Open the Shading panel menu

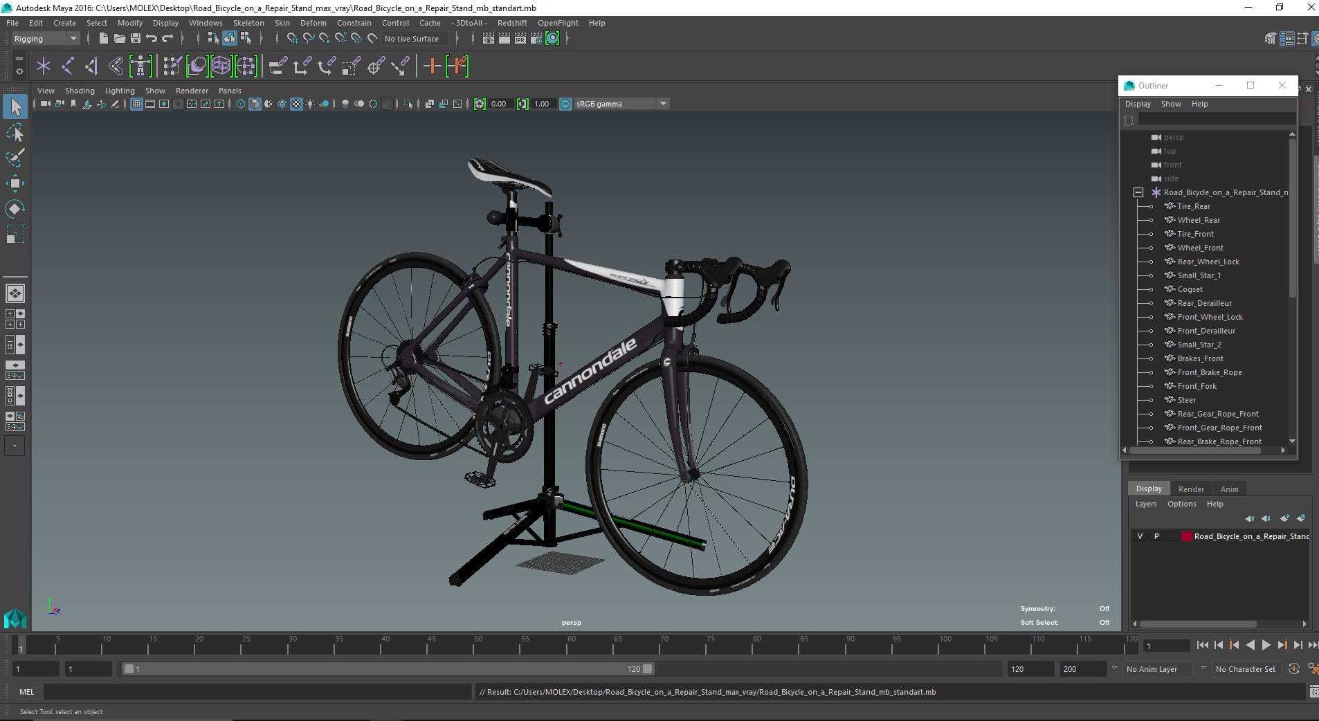point(80,91)
